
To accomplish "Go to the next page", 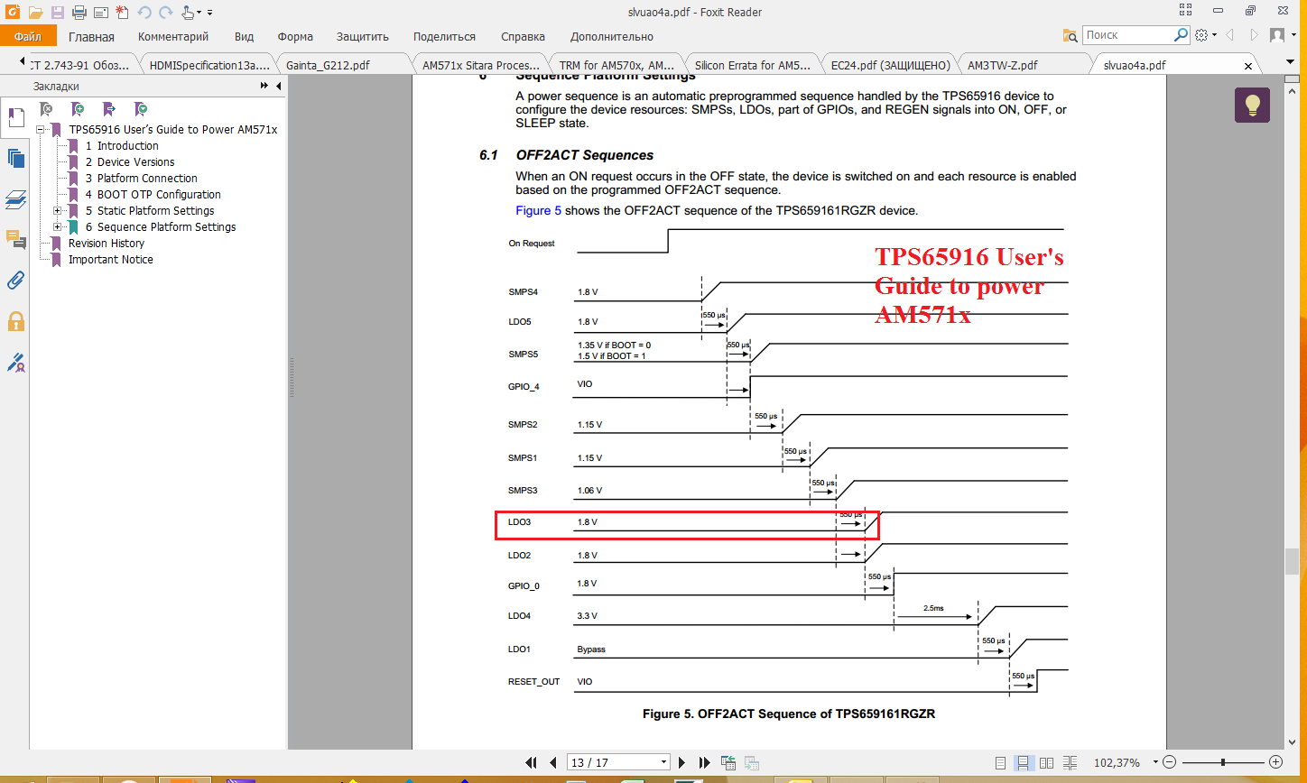I will [x=682, y=762].
